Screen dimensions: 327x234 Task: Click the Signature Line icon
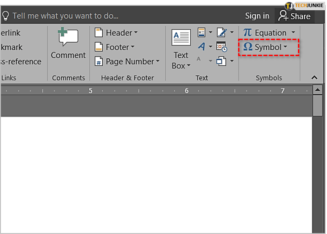point(222,32)
